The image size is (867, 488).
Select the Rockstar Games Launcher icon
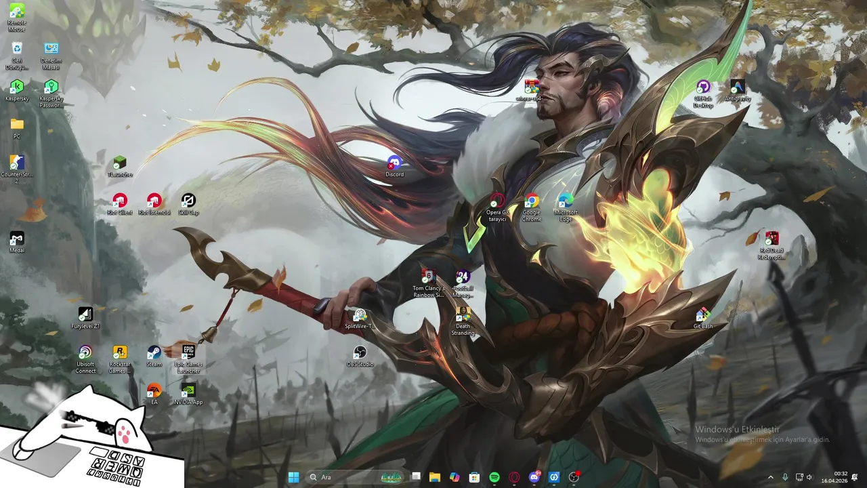[120, 359]
